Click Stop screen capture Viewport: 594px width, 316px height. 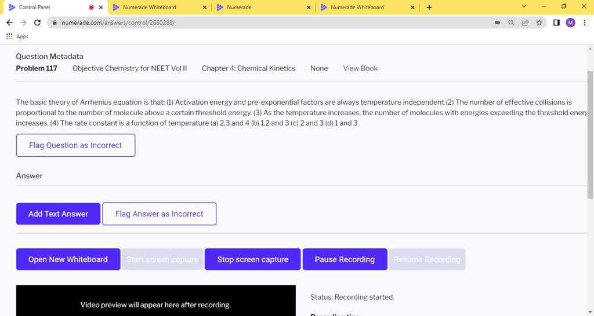[252, 259]
